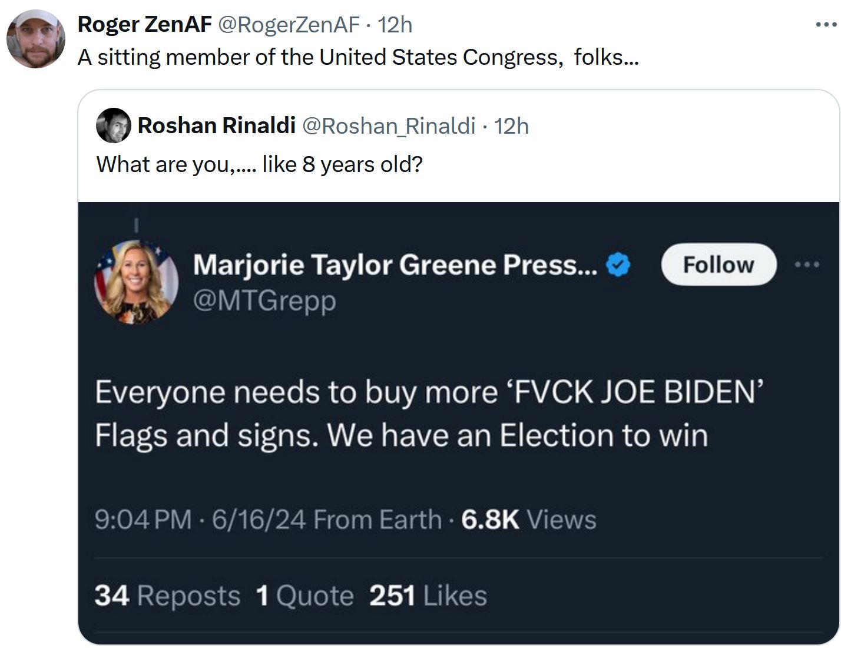Open the 1 Quote link
The height and width of the screenshot is (648, 841).
click(304, 596)
